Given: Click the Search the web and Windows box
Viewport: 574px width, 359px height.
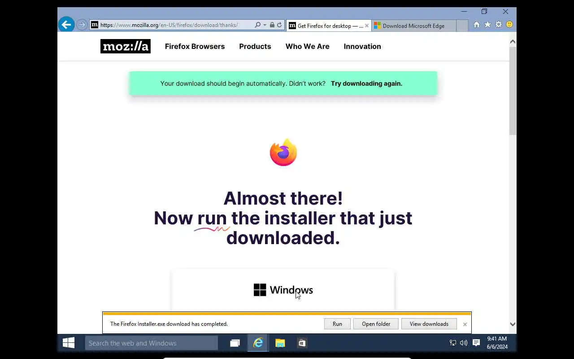Looking at the screenshot, I should pyautogui.click(x=152, y=343).
